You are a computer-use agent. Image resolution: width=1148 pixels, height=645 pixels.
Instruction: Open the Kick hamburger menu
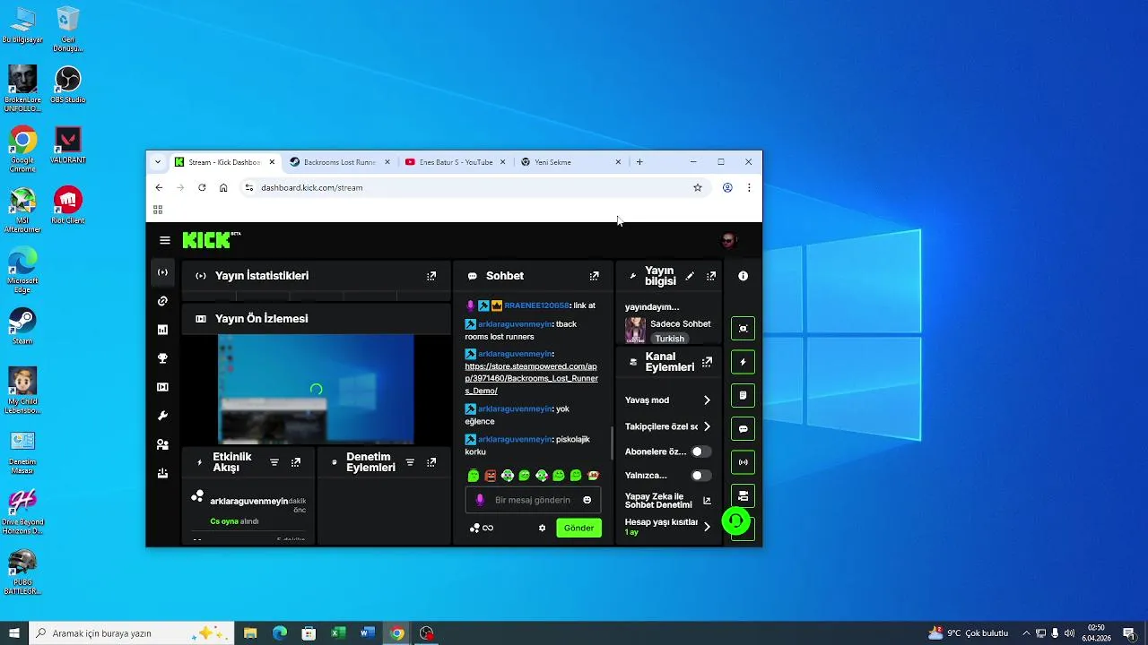click(165, 240)
